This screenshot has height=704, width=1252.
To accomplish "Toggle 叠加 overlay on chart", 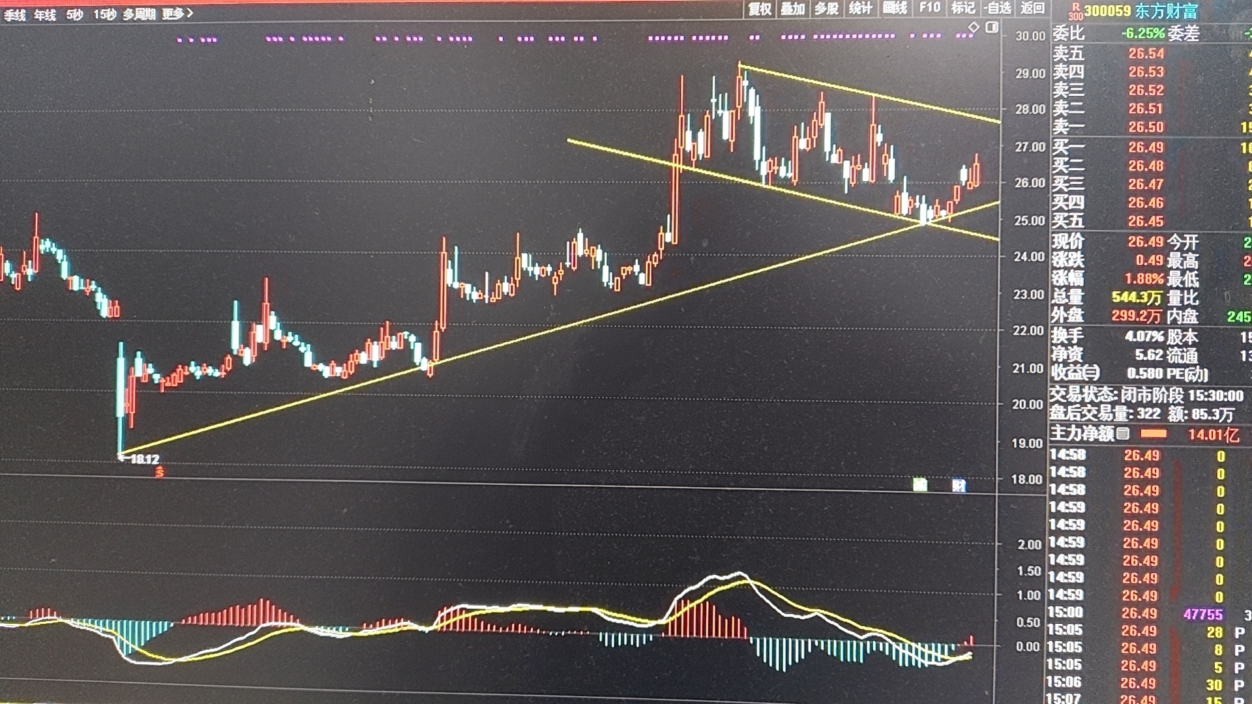I will pos(793,8).
